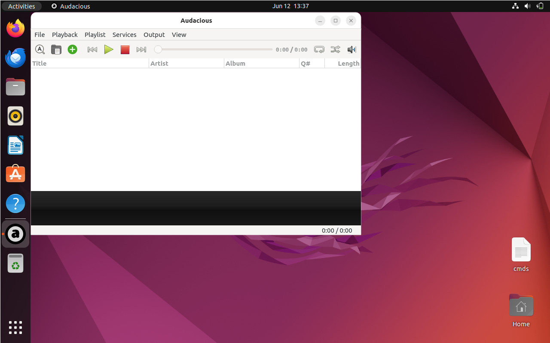Image resolution: width=550 pixels, height=343 pixels.
Task: Toggle shuffle mode
Action: [x=336, y=49]
